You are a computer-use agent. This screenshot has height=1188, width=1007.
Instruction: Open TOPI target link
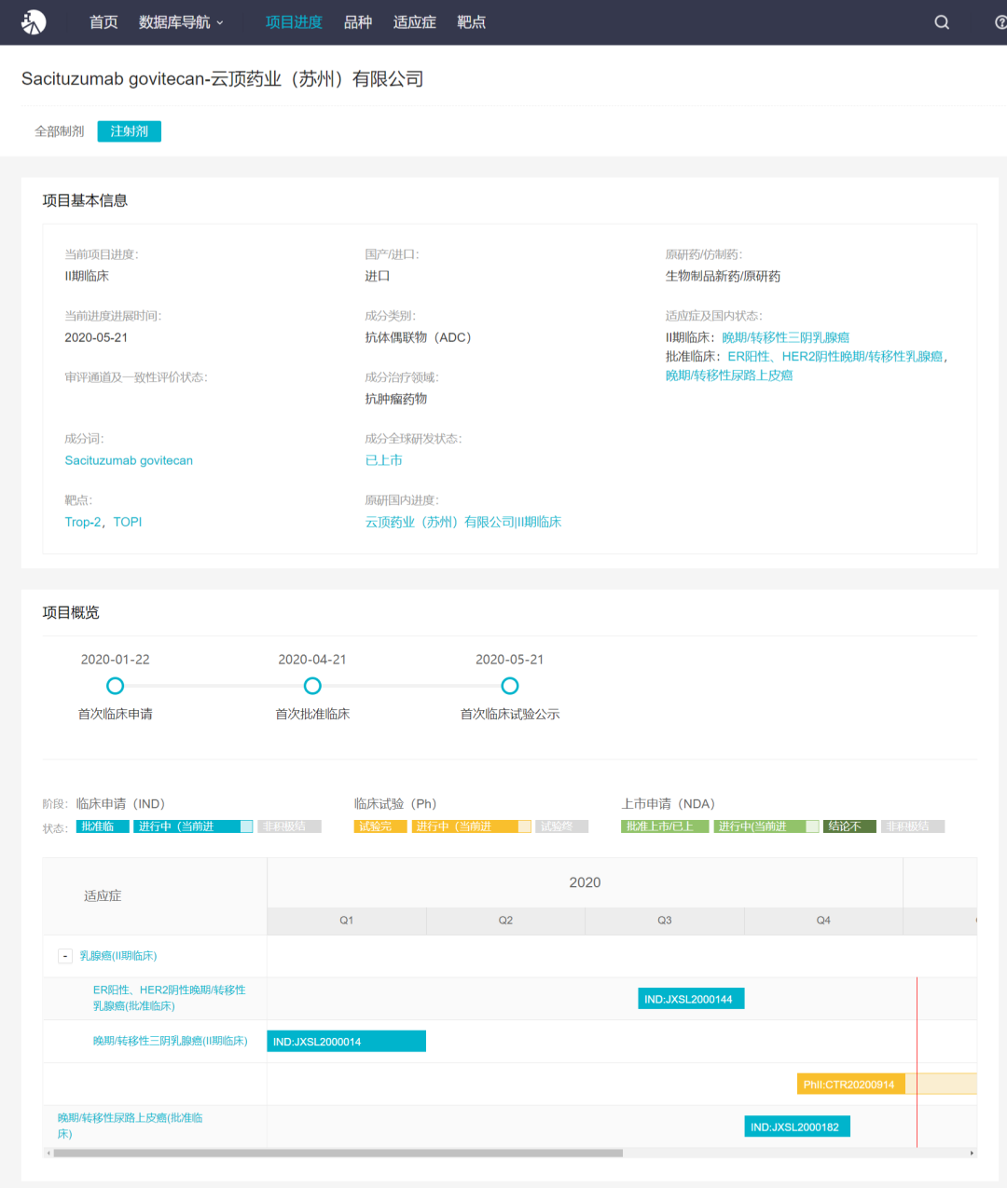point(128,522)
